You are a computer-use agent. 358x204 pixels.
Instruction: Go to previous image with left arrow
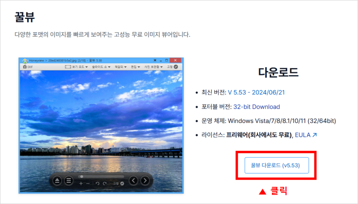pyautogui.click(x=134, y=181)
